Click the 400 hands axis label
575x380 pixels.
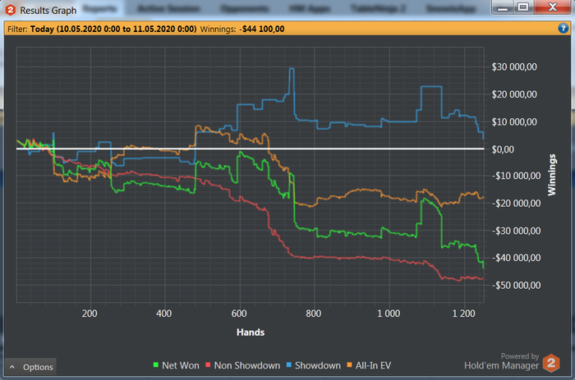(x=164, y=314)
